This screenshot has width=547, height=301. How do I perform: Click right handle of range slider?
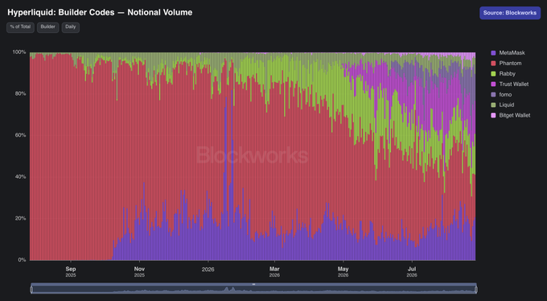tap(476, 290)
